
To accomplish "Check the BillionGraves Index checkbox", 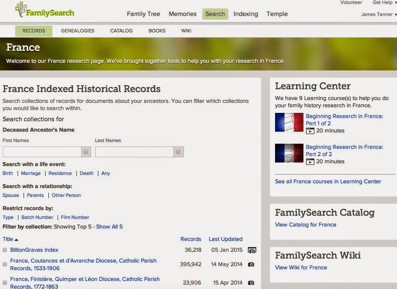I will coord(5,250).
